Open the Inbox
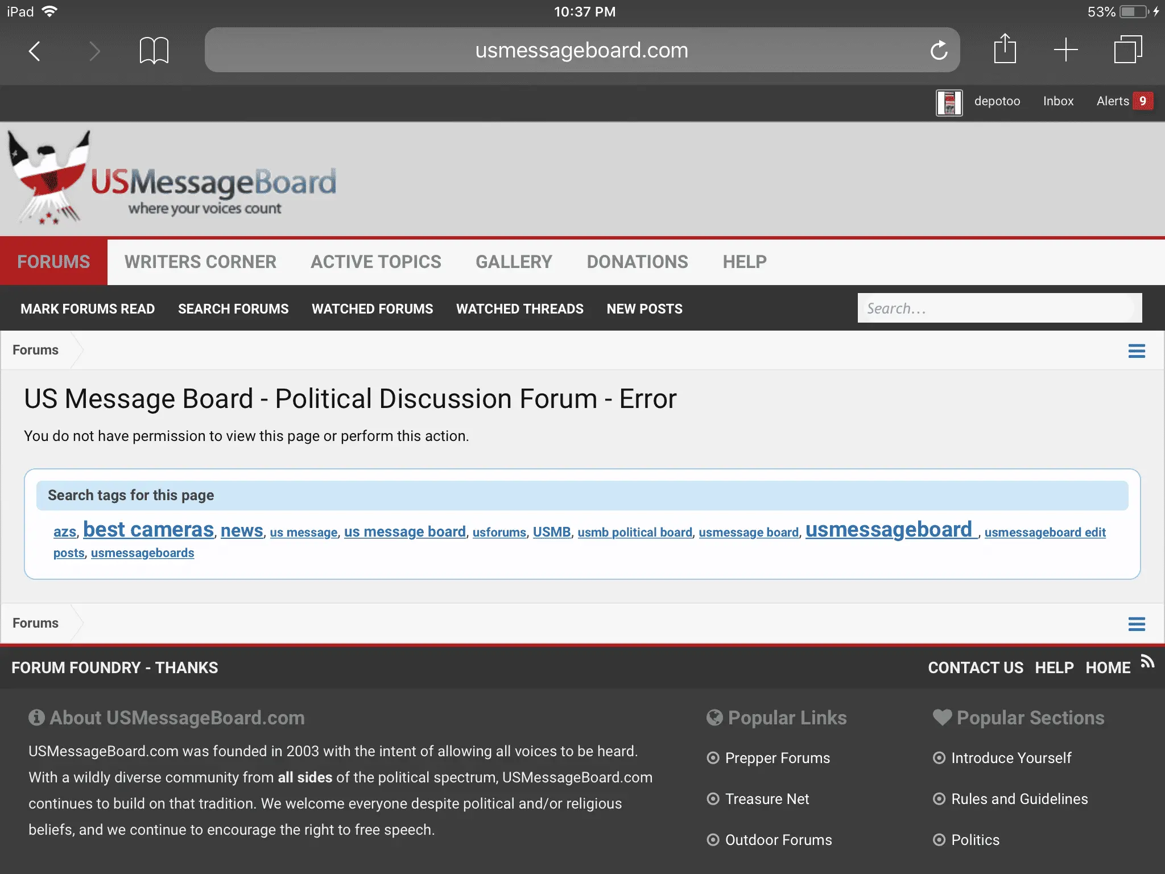This screenshot has height=874, width=1165. pos(1058,101)
